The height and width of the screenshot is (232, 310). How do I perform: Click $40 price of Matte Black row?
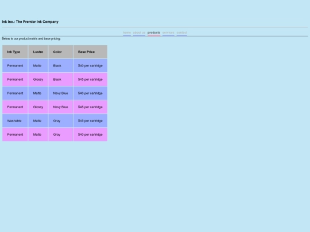[90, 66]
